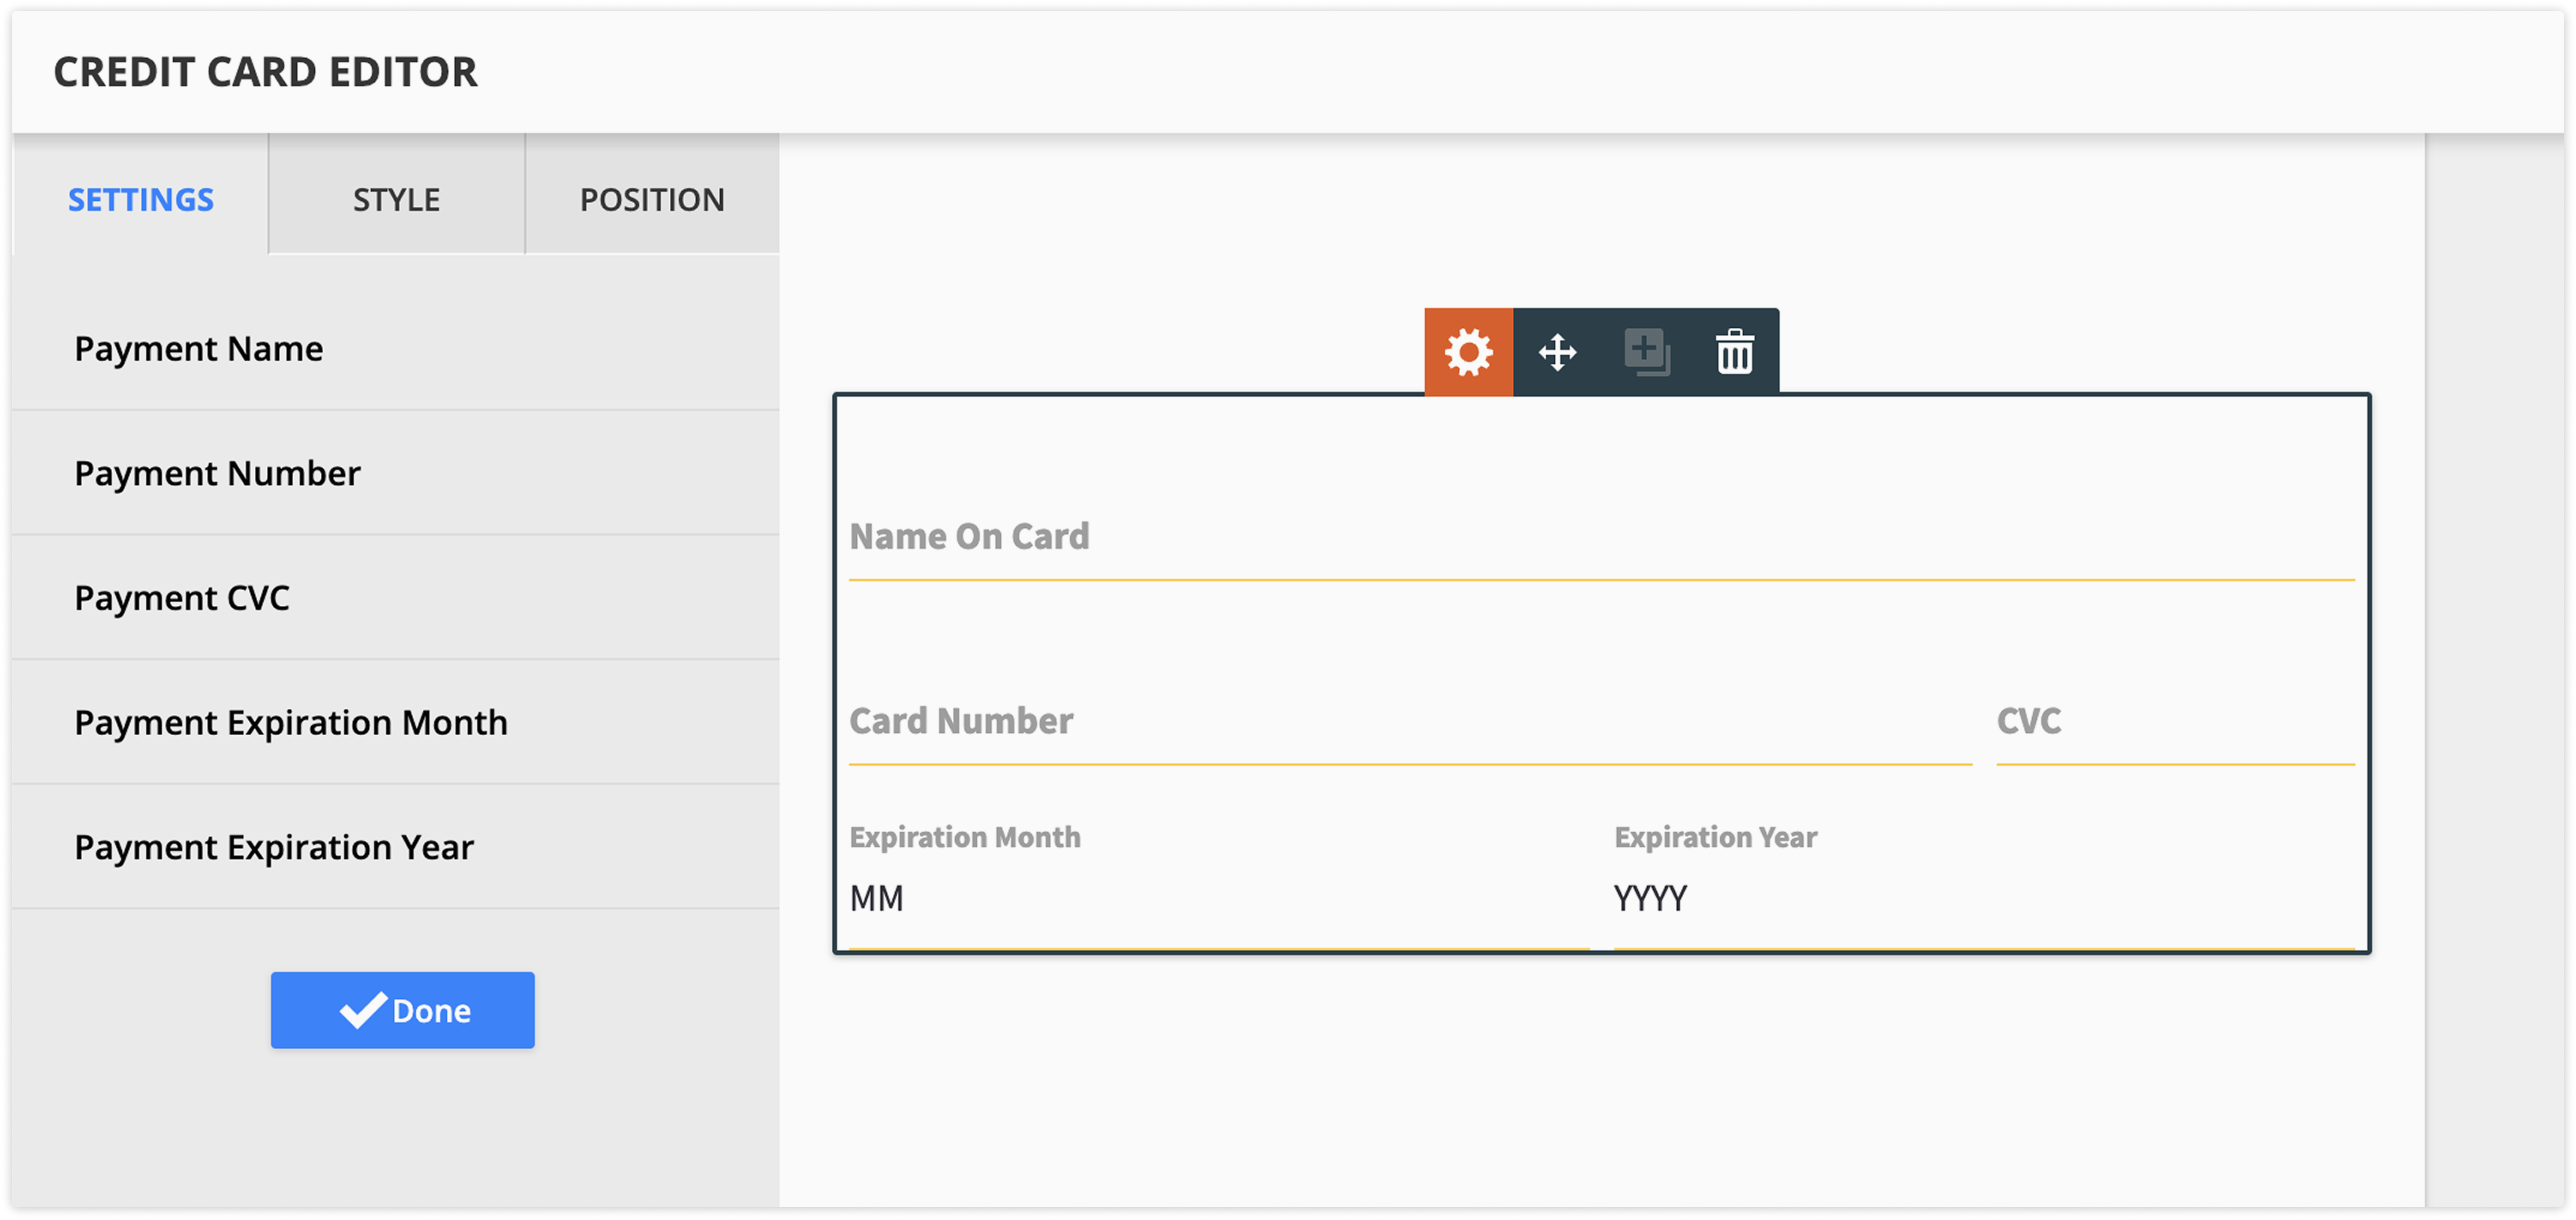This screenshot has width=2576, height=1220.
Task: Open the Style tab
Action: pyautogui.click(x=396, y=200)
